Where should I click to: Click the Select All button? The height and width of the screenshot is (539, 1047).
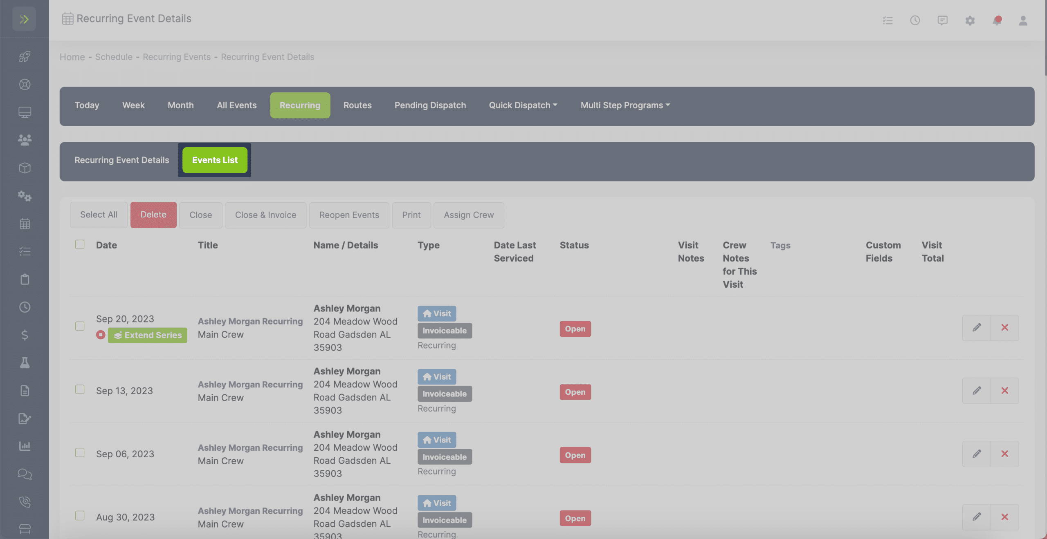pos(99,215)
